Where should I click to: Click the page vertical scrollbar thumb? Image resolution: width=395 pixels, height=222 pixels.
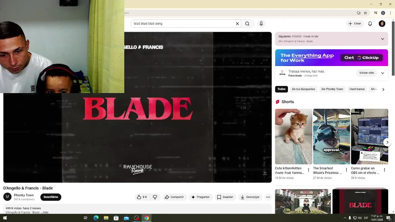393,48
